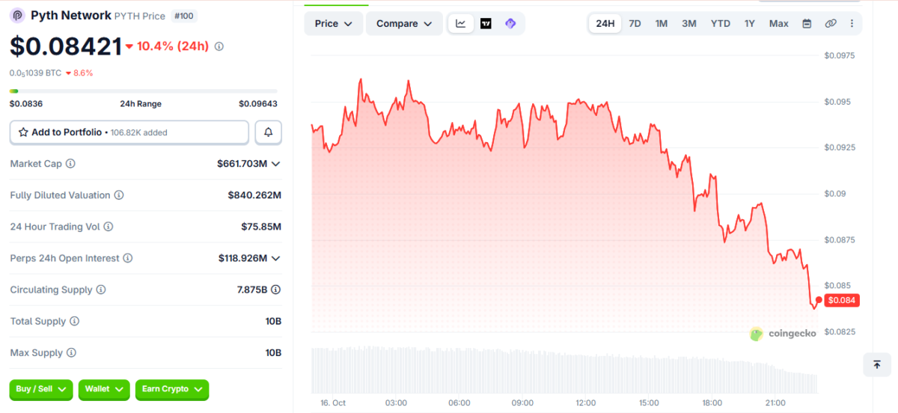
Task: Copy chart link icon
Action: (831, 24)
